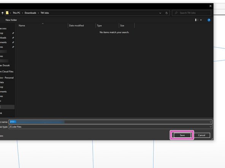The width and height of the screenshot is (225, 168).
Task: Click the file name text field
Action: (x=110, y=122)
